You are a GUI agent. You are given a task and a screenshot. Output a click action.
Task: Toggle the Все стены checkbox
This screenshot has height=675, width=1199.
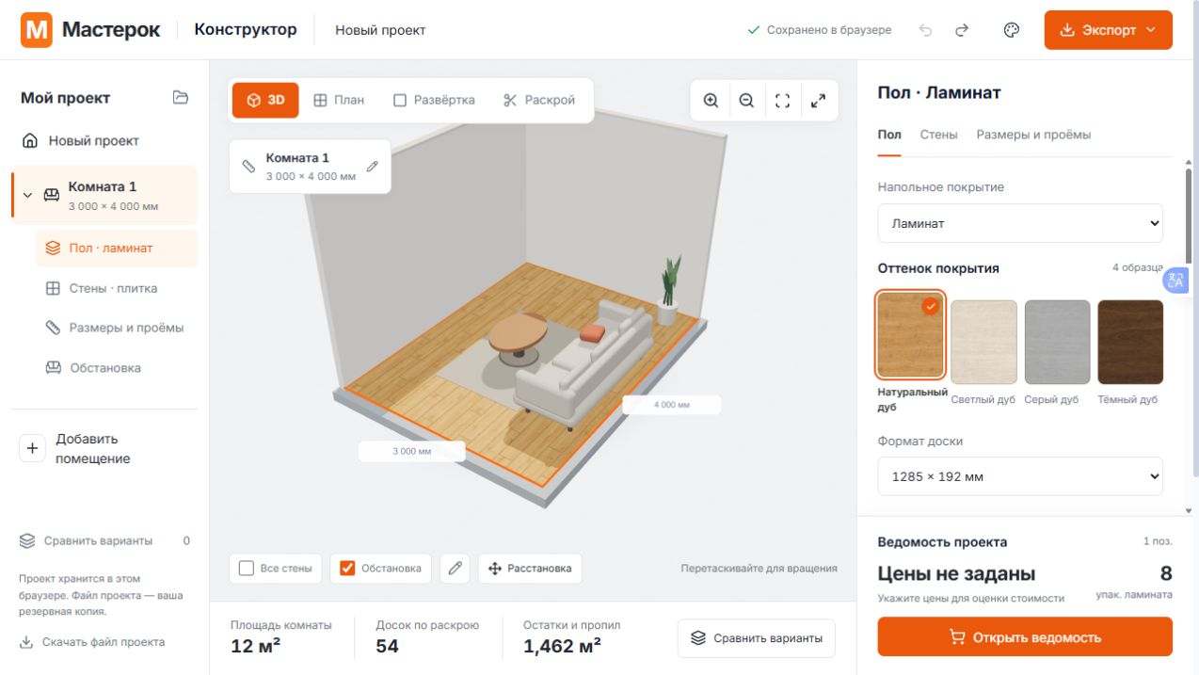247,569
